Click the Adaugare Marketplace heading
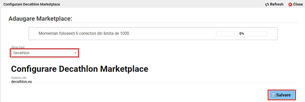 [x=40, y=19]
